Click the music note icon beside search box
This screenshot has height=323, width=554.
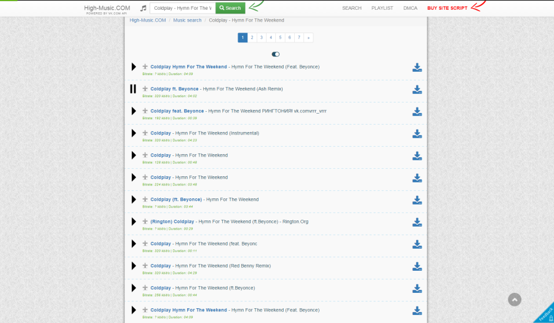(x=143, y=8)
